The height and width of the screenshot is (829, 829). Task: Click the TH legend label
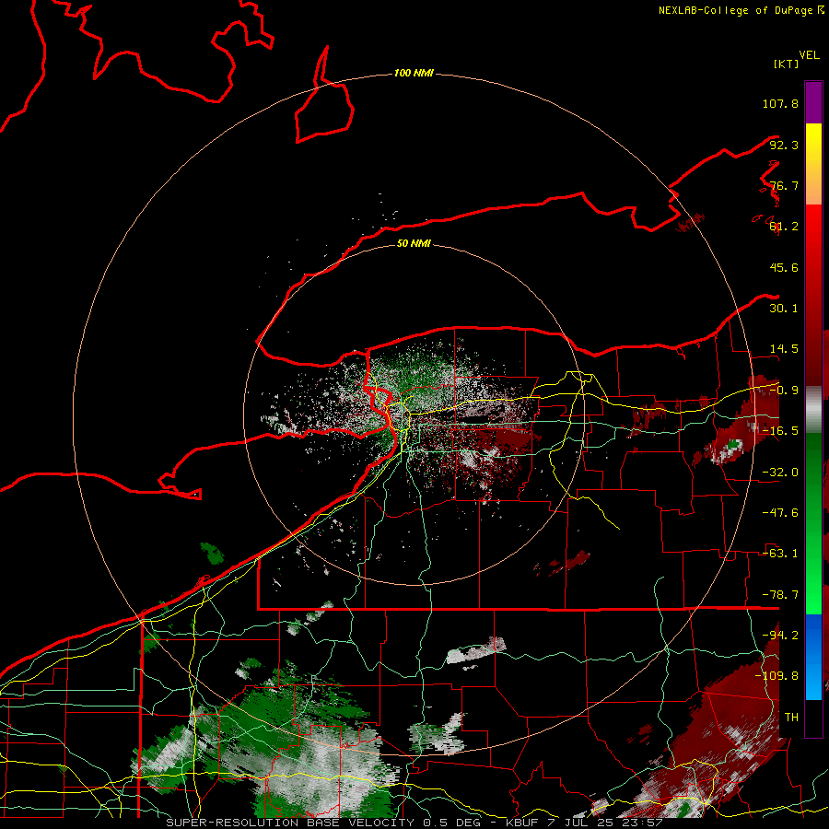[x=791, y=718]
